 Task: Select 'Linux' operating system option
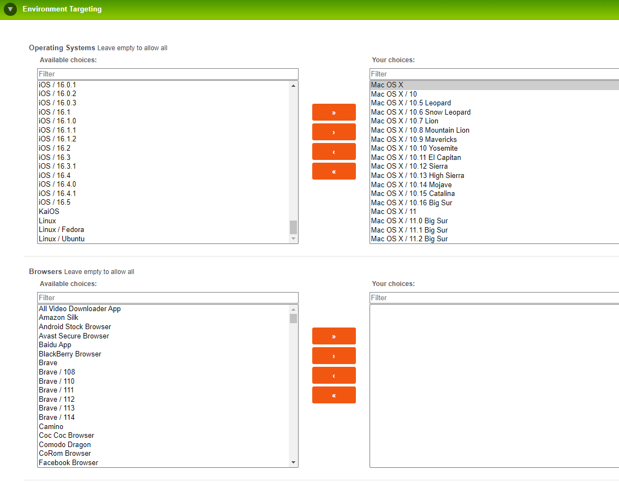(x=163, y=221)
